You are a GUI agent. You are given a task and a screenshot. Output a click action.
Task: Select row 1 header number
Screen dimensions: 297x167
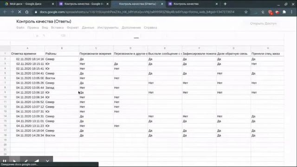[x=5, y=54]
